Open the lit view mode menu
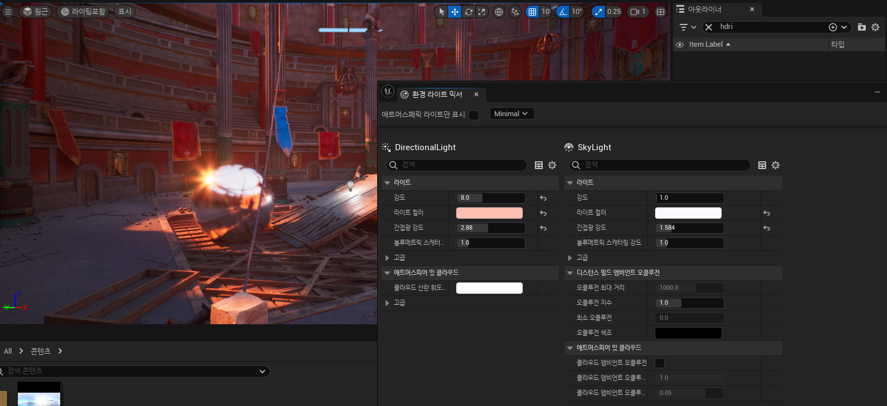887x406 pixels. point(82,12)
